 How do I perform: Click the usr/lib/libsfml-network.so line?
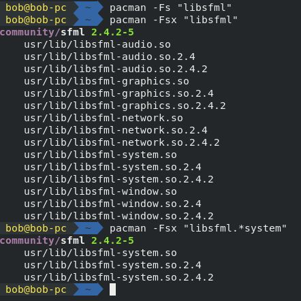(x=104, y=118)
